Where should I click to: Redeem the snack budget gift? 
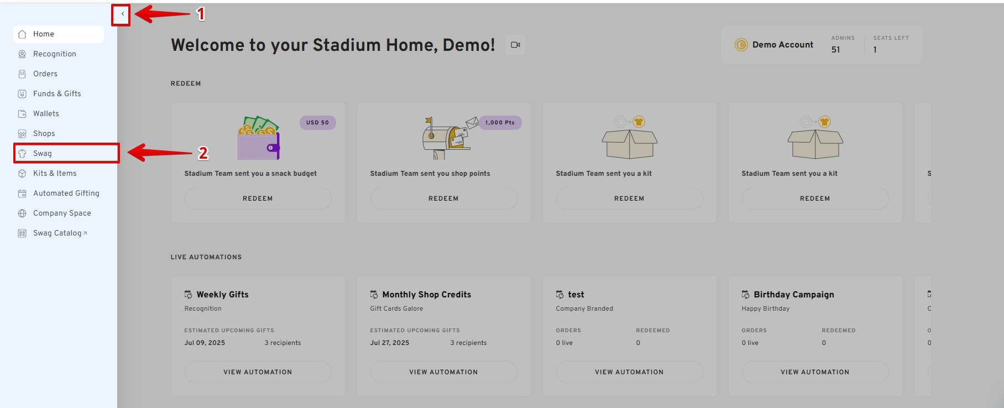point(258,198)
